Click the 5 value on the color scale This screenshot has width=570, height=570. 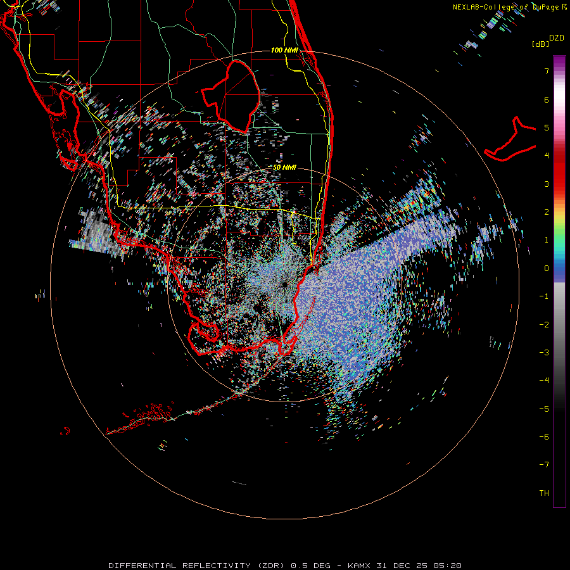(x=547, y=127)
